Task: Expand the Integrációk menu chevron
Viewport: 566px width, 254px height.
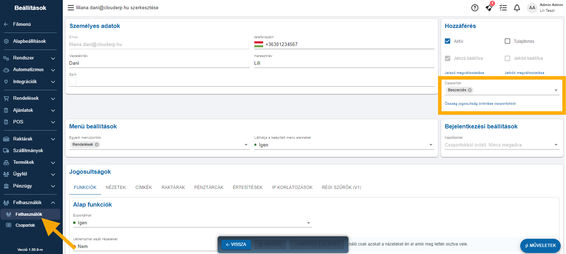Action: tap(53, 82)
